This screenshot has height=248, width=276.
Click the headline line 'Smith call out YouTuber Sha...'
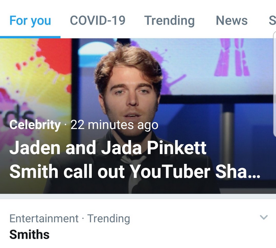tap(134, 172)
